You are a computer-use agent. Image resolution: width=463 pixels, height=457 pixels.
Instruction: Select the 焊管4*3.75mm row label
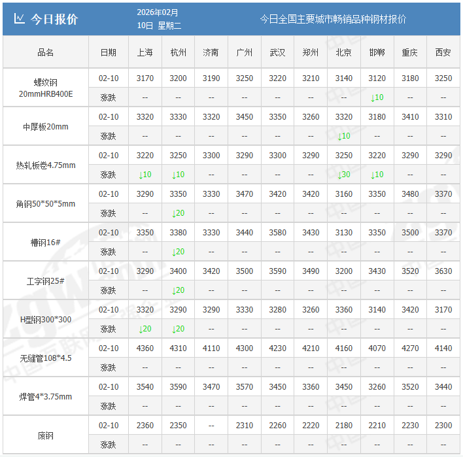[46, 397]
